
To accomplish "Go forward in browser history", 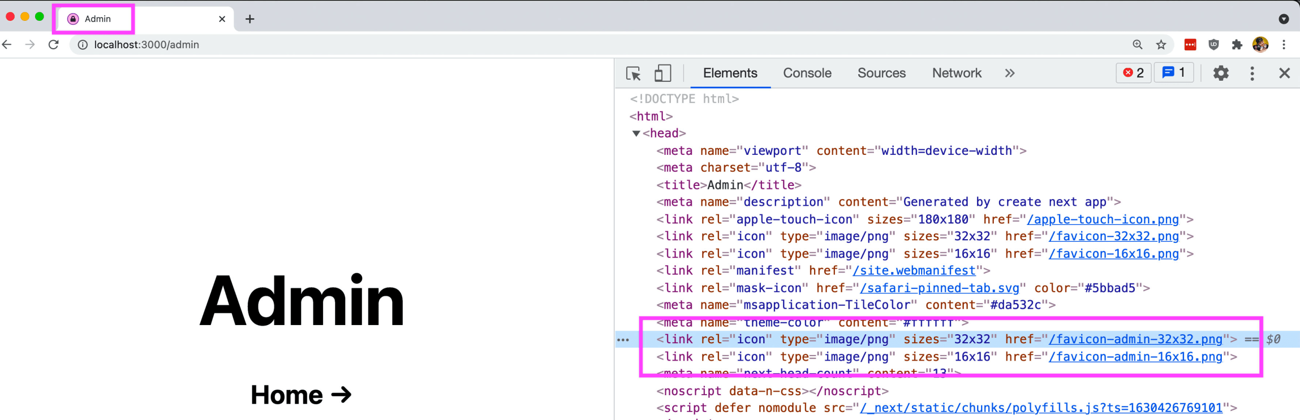I will 30,45.
